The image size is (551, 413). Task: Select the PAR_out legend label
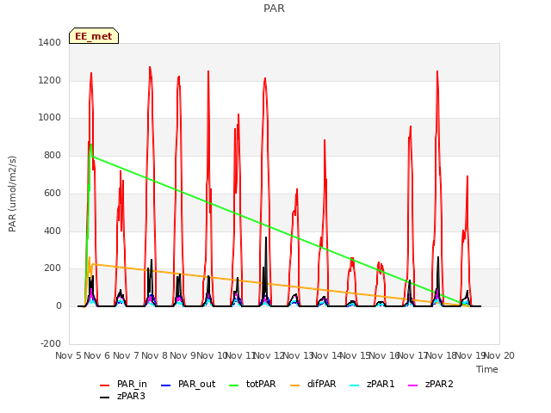[197, 384]
